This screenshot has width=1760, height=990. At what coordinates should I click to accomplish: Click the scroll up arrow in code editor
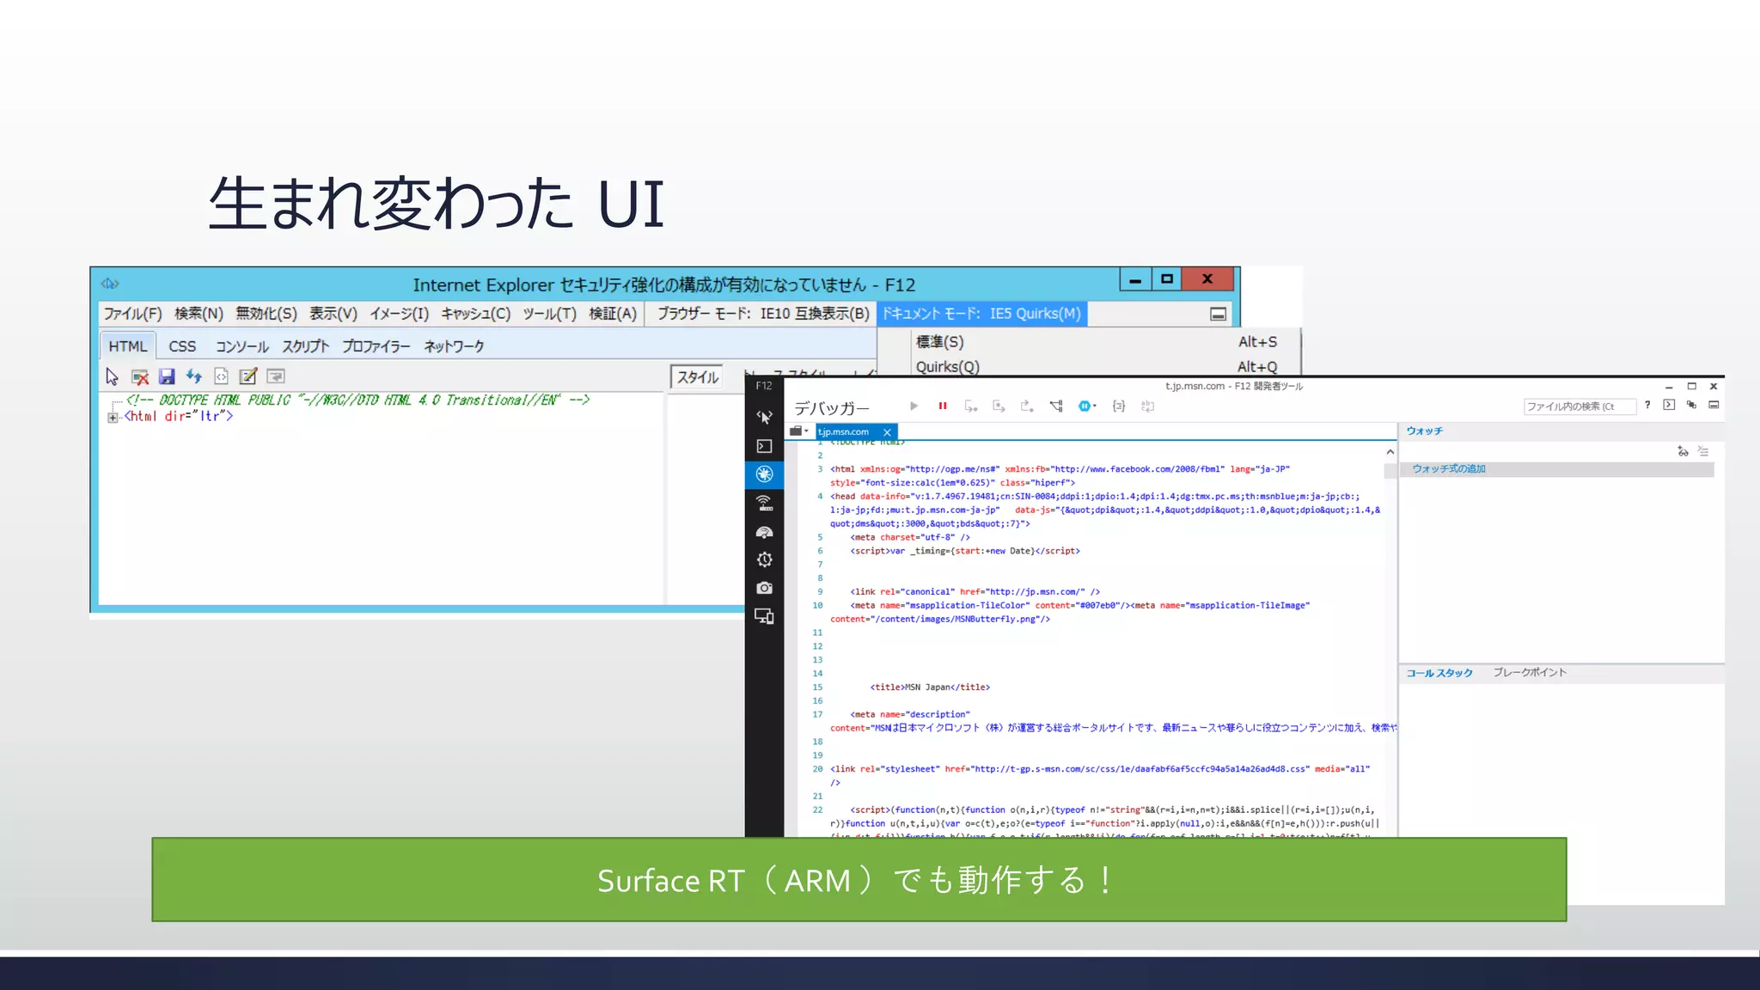pyautogui.click(x=1390, y=452)
